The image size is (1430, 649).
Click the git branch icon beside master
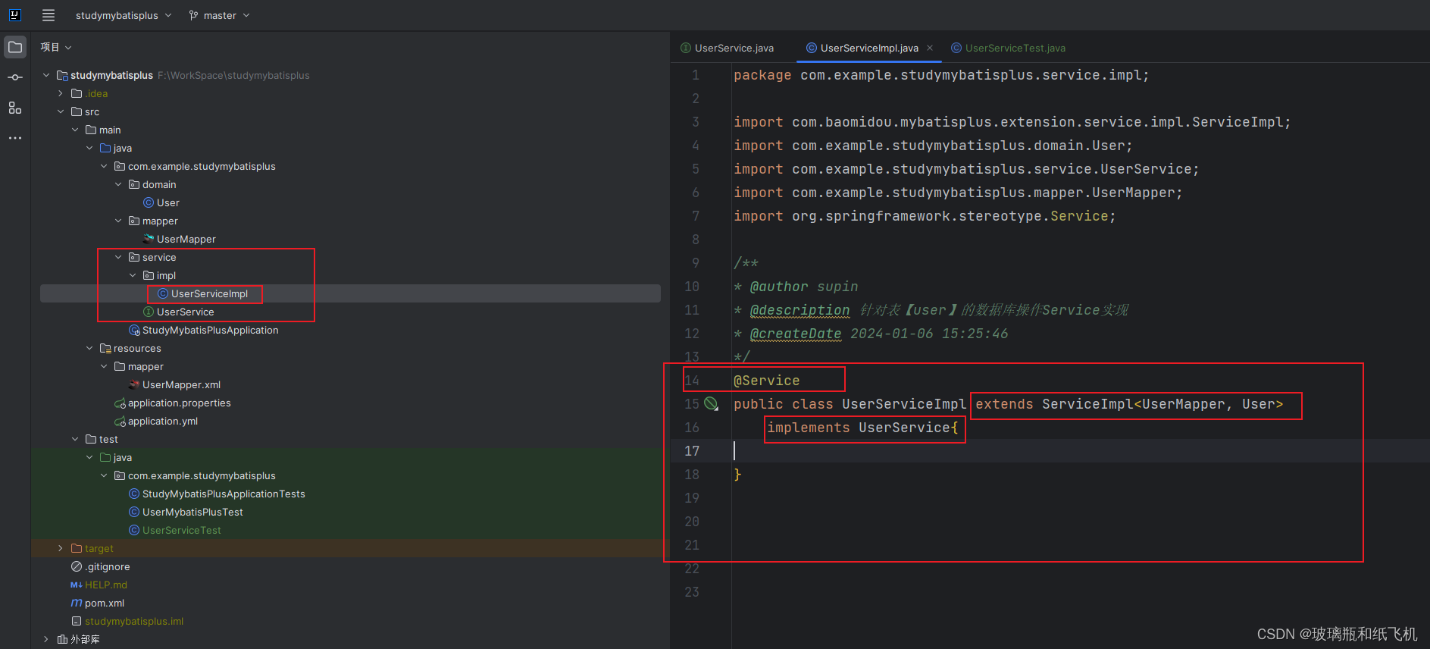[193, 15]
